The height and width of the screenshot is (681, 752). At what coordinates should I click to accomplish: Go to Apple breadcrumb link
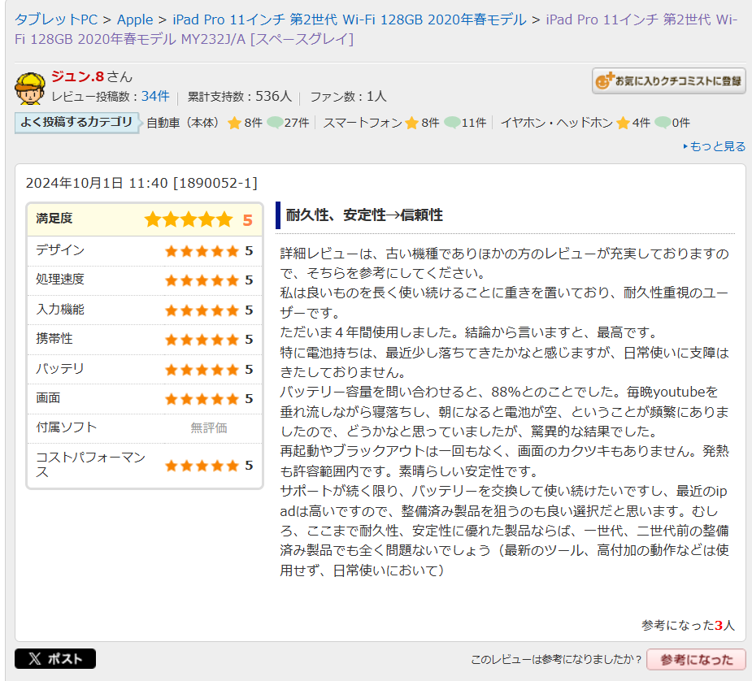click(x=135, y=20)
